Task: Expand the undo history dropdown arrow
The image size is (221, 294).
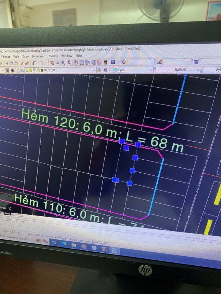Action: coord(38,63)
